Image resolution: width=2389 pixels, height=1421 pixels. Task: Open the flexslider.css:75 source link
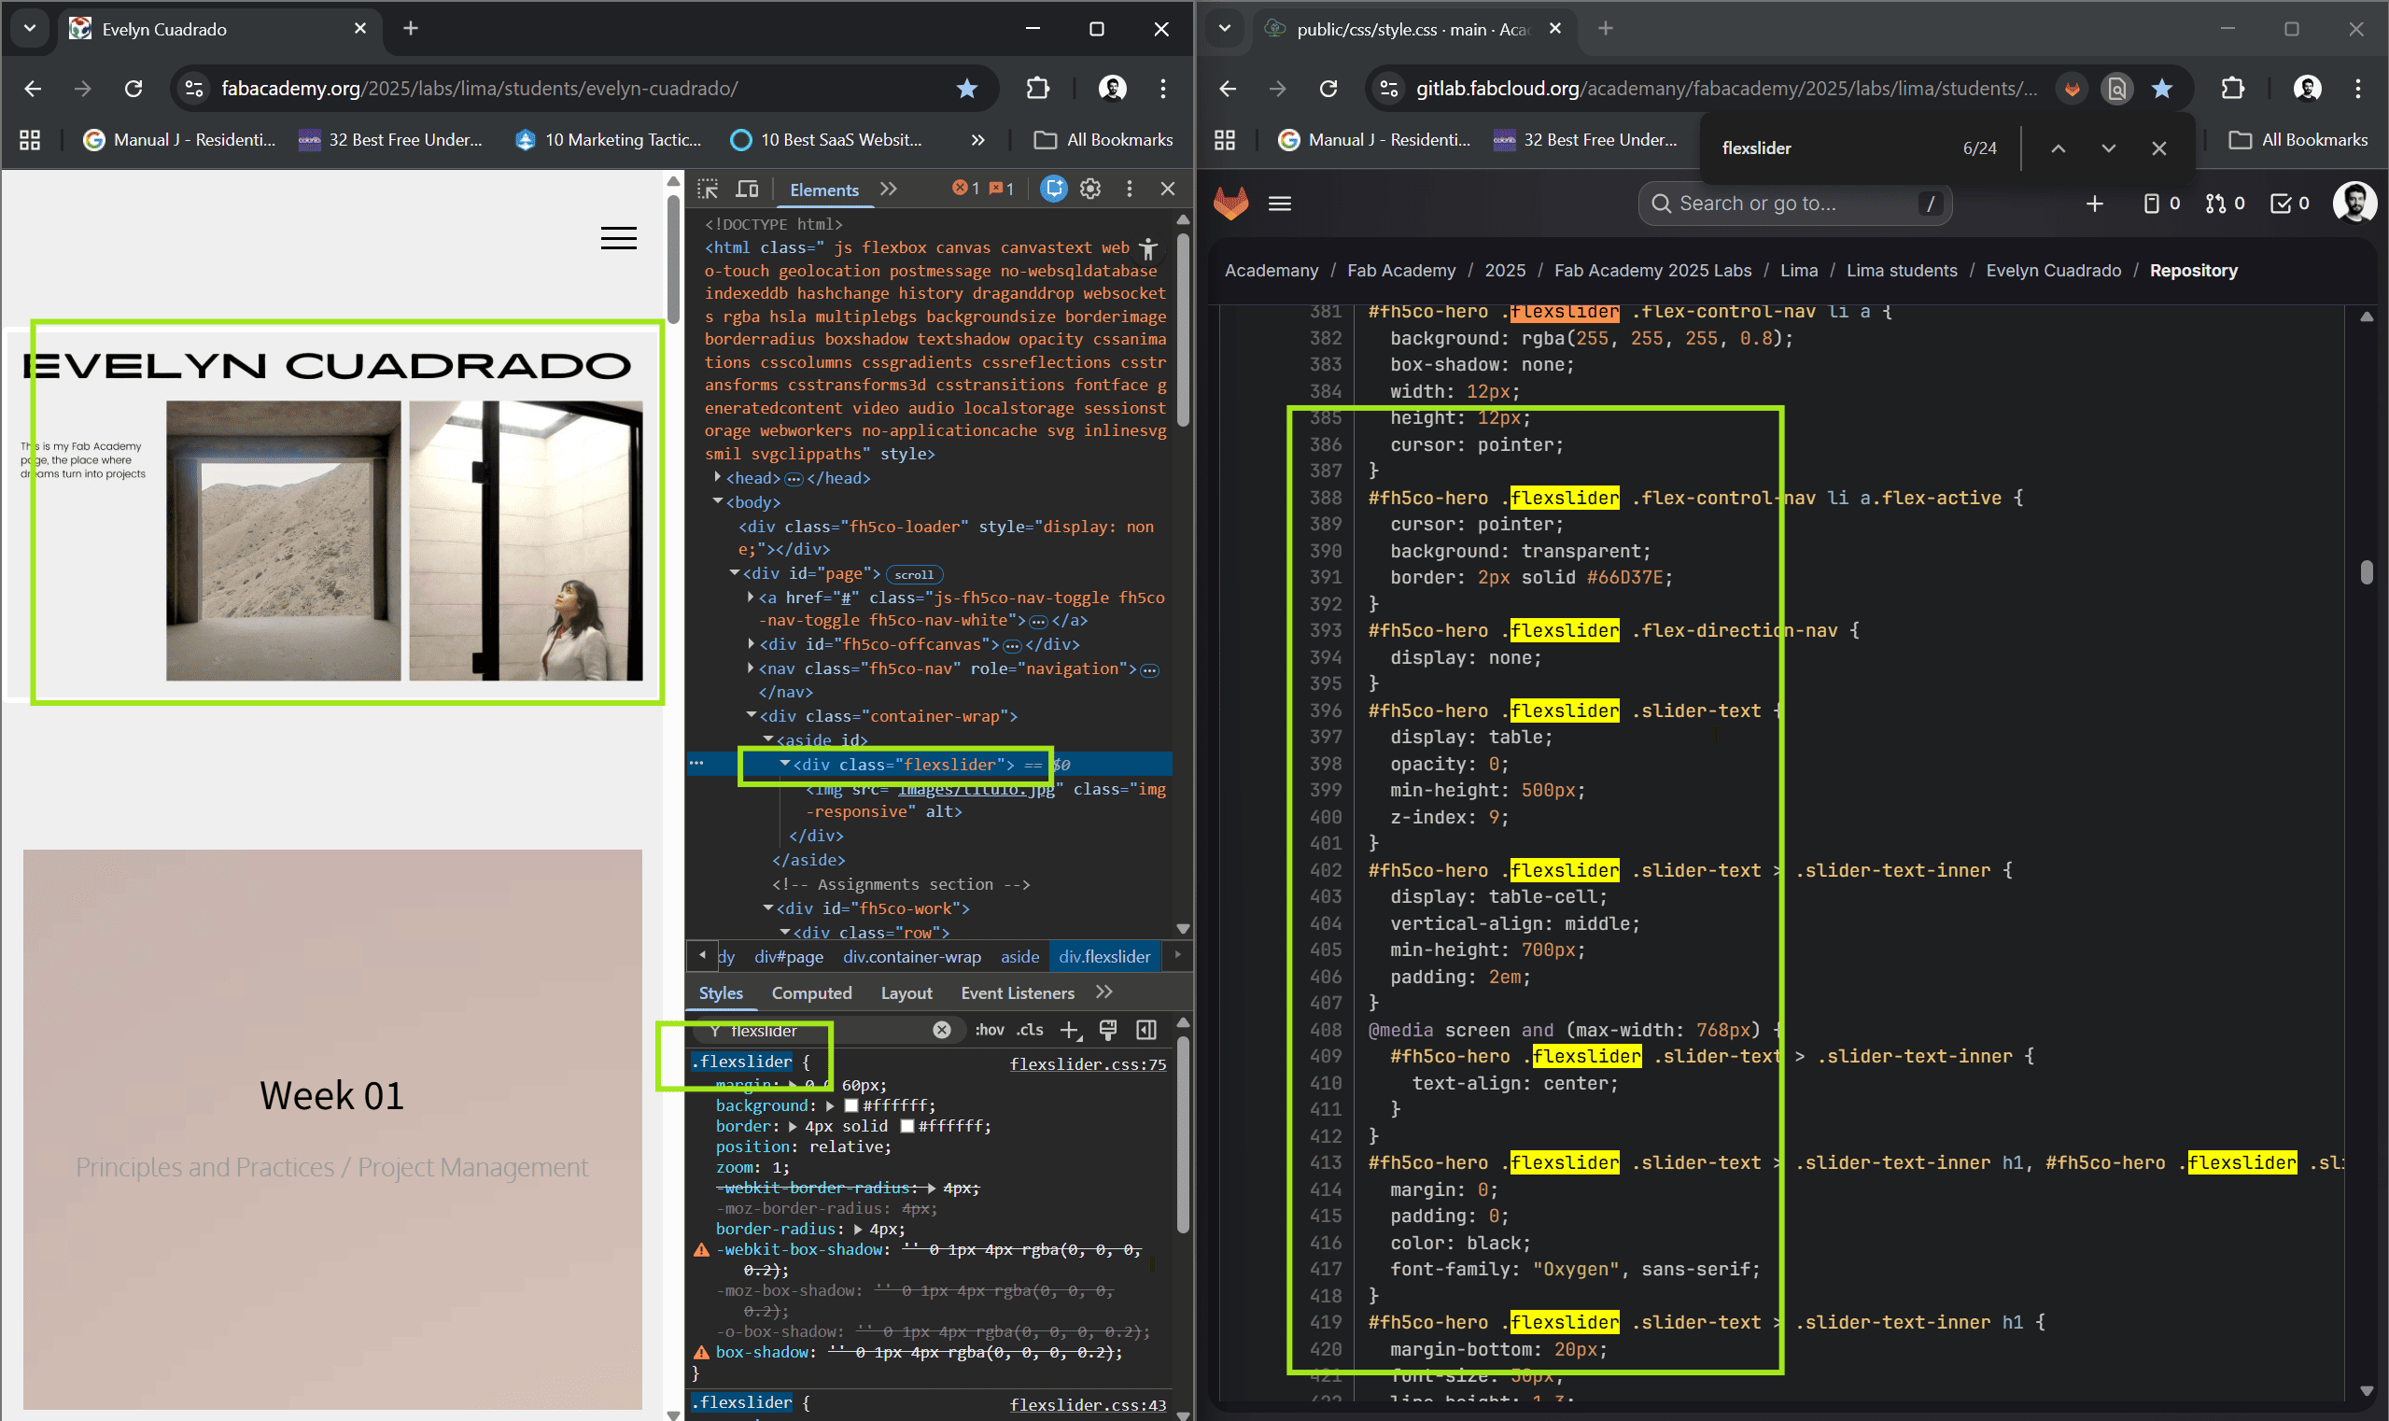click(x=1088, y=1063)
